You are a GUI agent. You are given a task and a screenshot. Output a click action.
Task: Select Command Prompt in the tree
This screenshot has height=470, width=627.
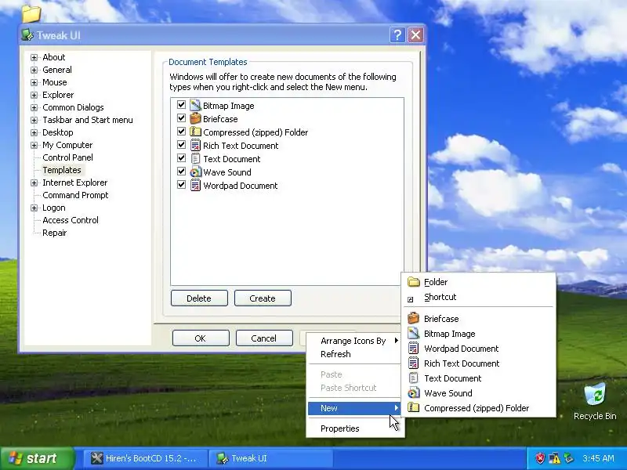point(75,195)
